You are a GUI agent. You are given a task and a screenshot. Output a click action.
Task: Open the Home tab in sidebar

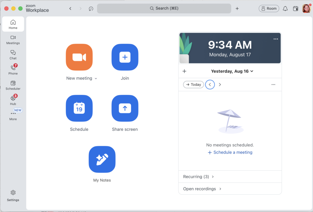pos(13,24)
